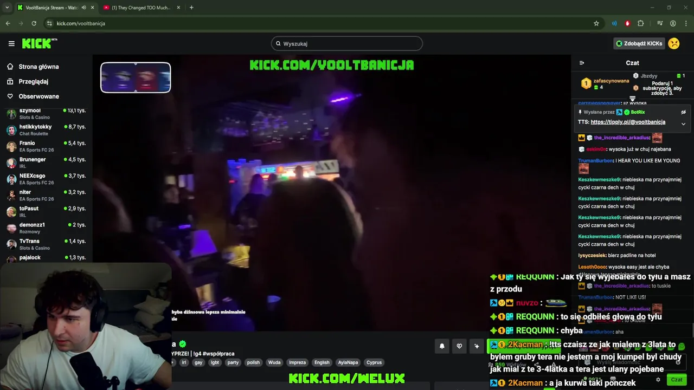Open the Extensions puzzle icon
Screen dimensions: 694x390
pyautogui.click(x=641, y=23)
